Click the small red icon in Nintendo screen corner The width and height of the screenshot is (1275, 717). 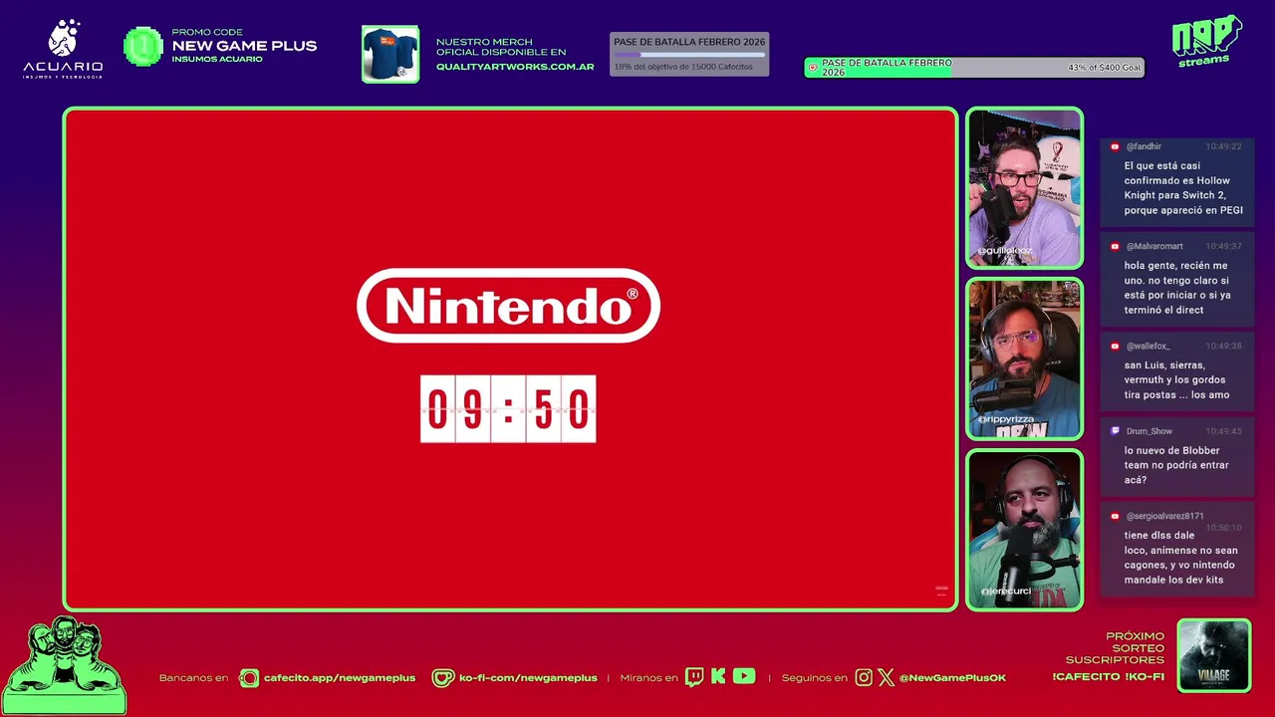[941, 592]
